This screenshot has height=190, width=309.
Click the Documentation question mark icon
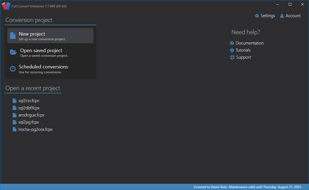click(232, 43)
